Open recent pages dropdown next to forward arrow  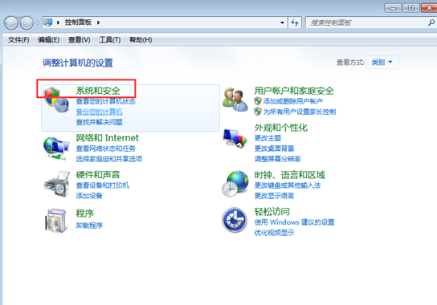tap(37, 23)
